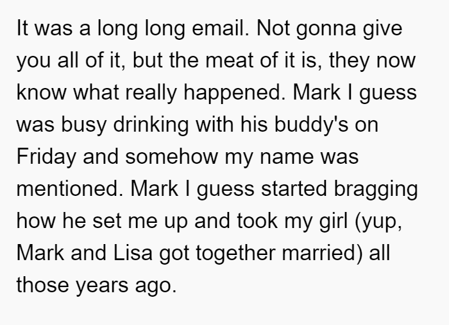
Task: Click the name "Lisa" in the text
Action: point(133,253)
